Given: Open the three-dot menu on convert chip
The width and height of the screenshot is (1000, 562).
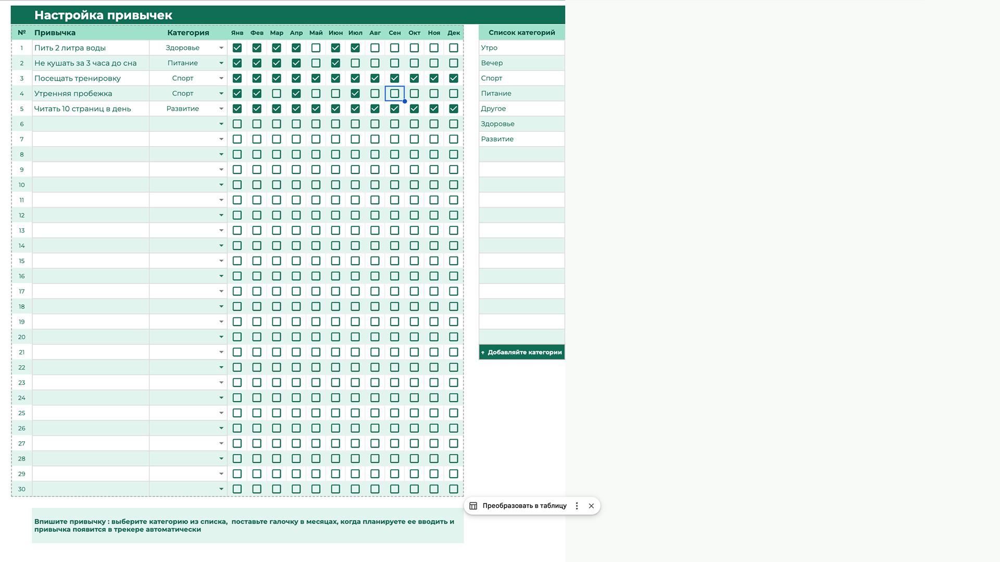Looking at the screenshot, I should (x=577, y=506).
